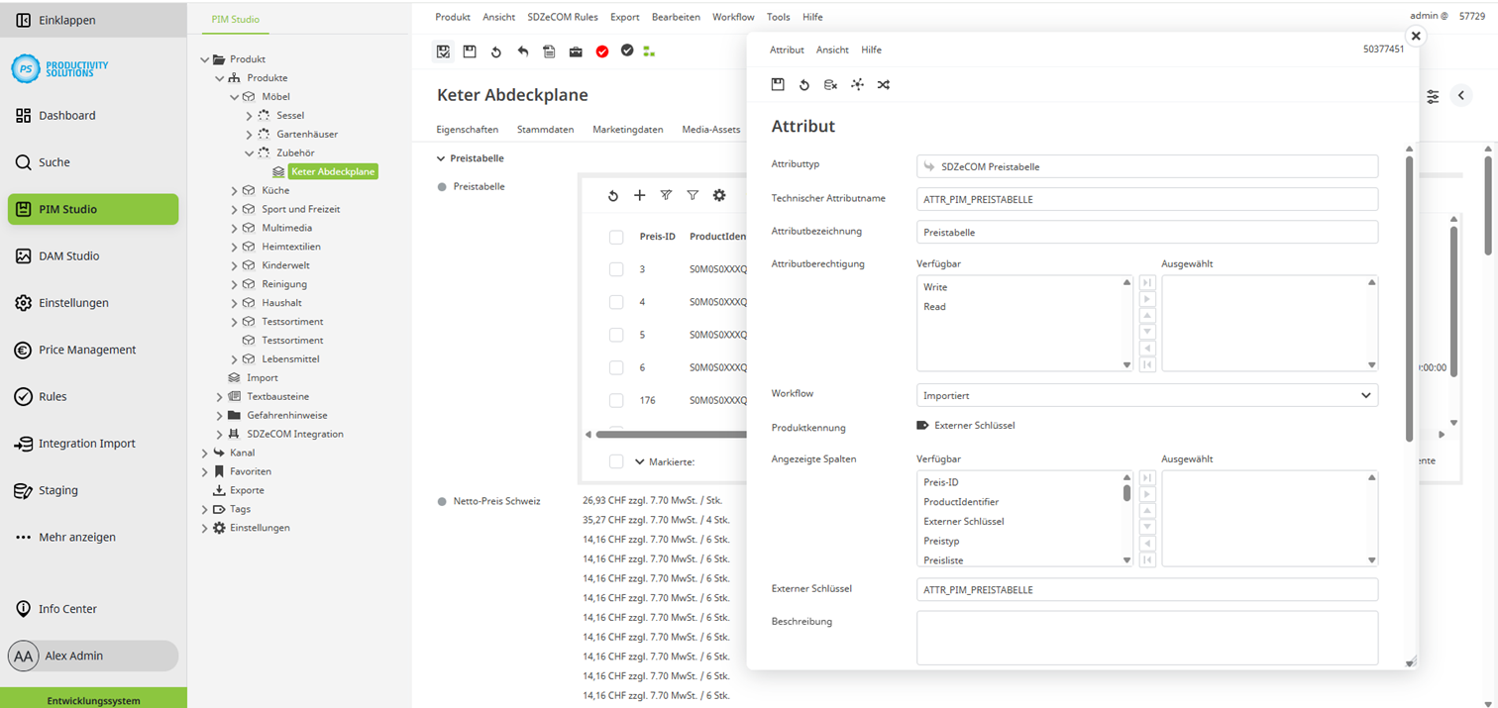Check the checkbox for Preis-ID 176
The image size is (1498, 708).
tap(616, 400)
